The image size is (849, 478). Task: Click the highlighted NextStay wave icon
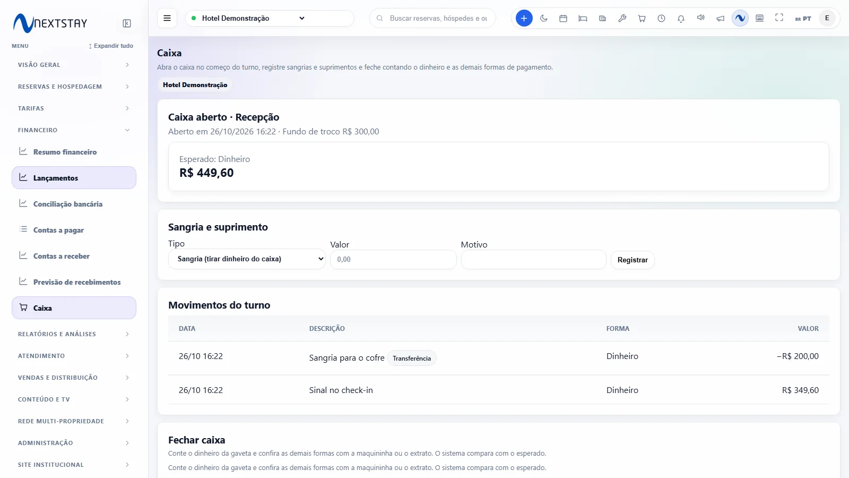pos(740,18)
